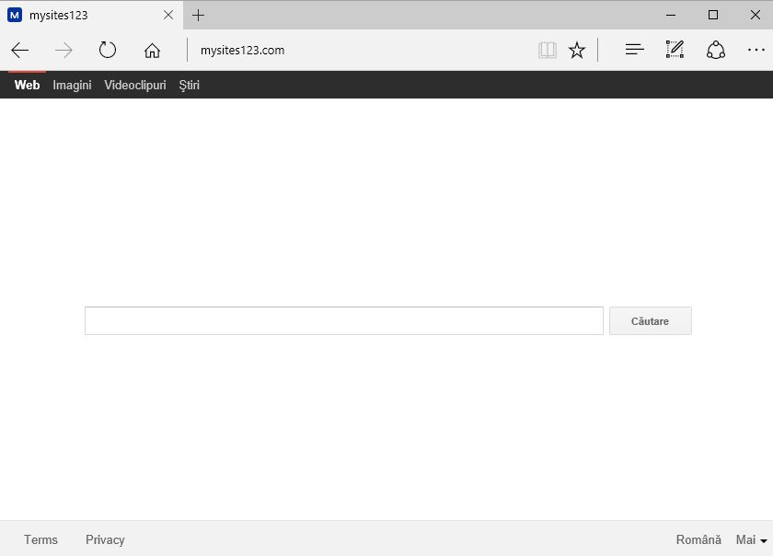773x556 pixels.
Task: Share the current page
Action: coord(716,50)
